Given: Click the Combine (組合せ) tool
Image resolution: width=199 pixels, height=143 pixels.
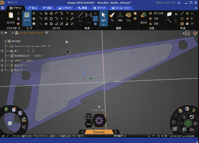Looking at the screenshot, I should click(144, 18).
